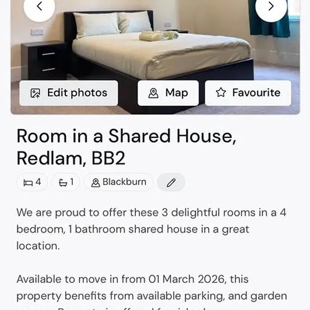Click the bedroom photo in the carousel
Image resolution: width=310 pixels, height=310 pixels.
coord(155,50)
